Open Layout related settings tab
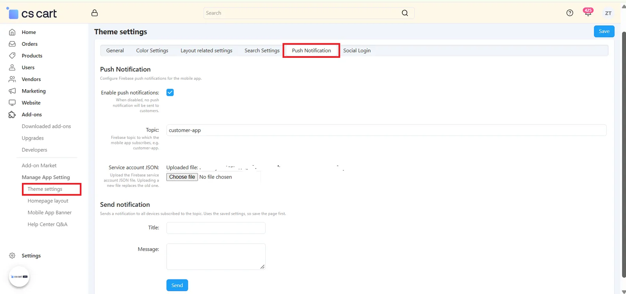 [206, 50]
